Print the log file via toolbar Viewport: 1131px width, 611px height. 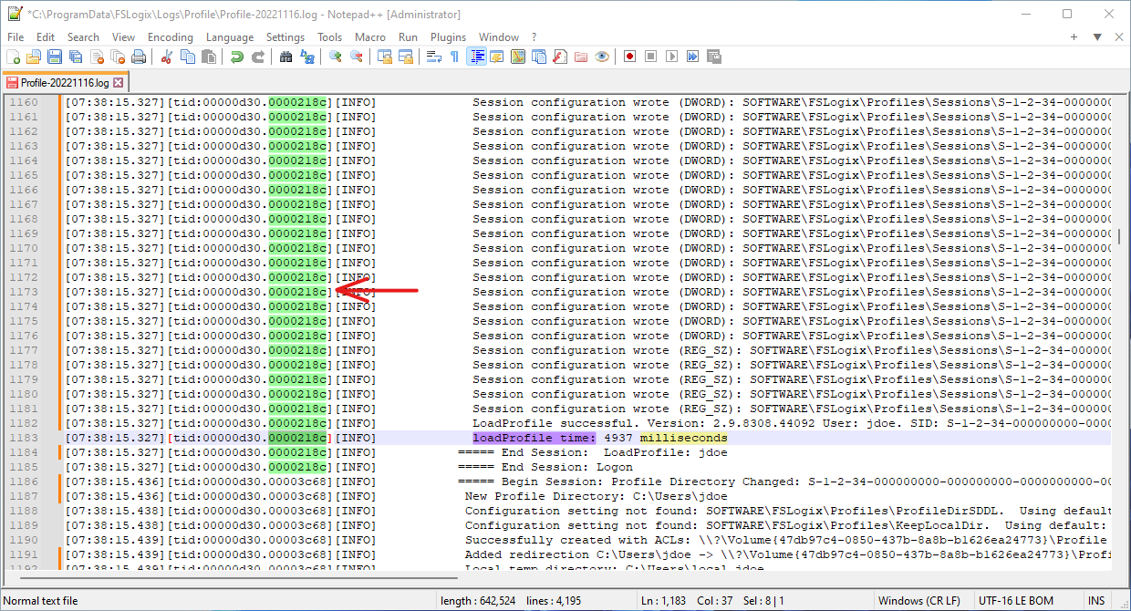point(136,57)
